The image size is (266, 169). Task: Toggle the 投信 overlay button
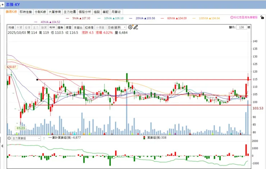coord(27,27)
